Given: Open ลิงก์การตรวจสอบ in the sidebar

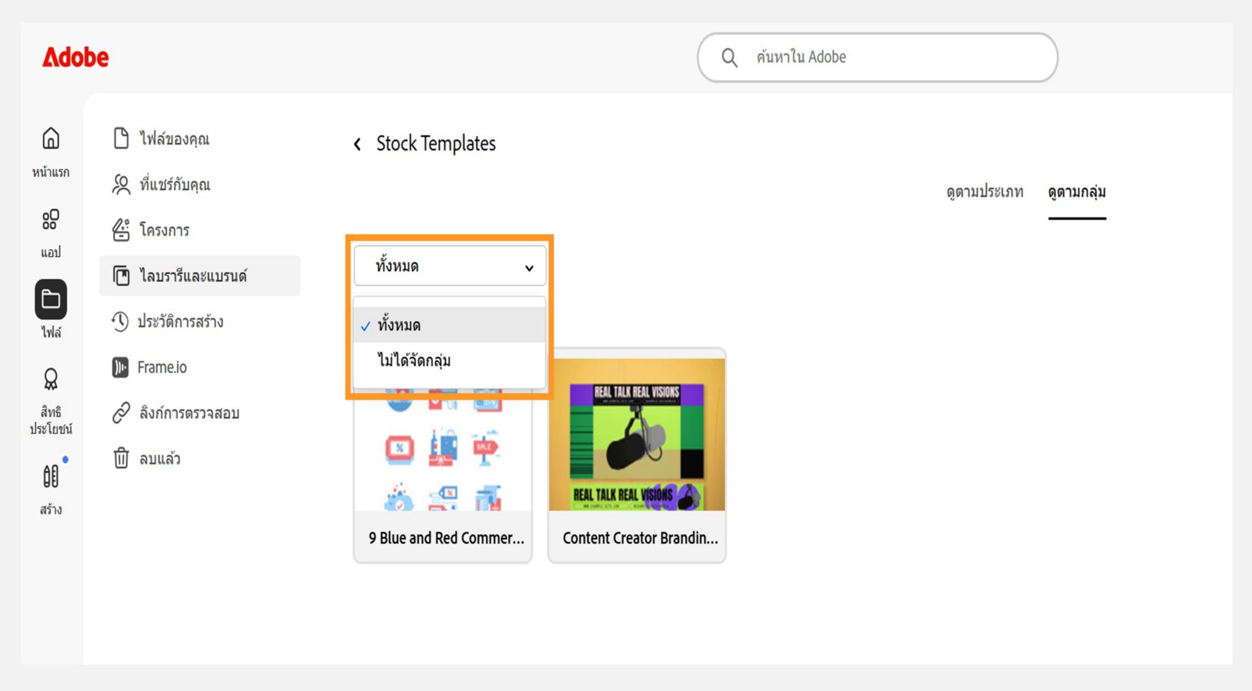Looking at the screenshot, I should pyautogui.click(x=200, y=413).
